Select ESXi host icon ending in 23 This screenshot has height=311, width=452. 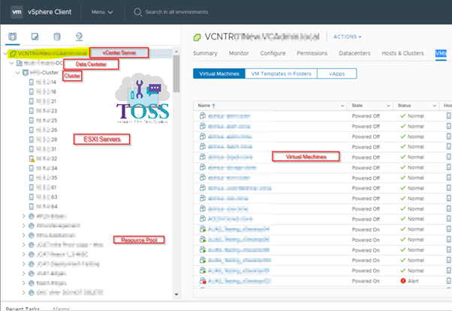32,111
